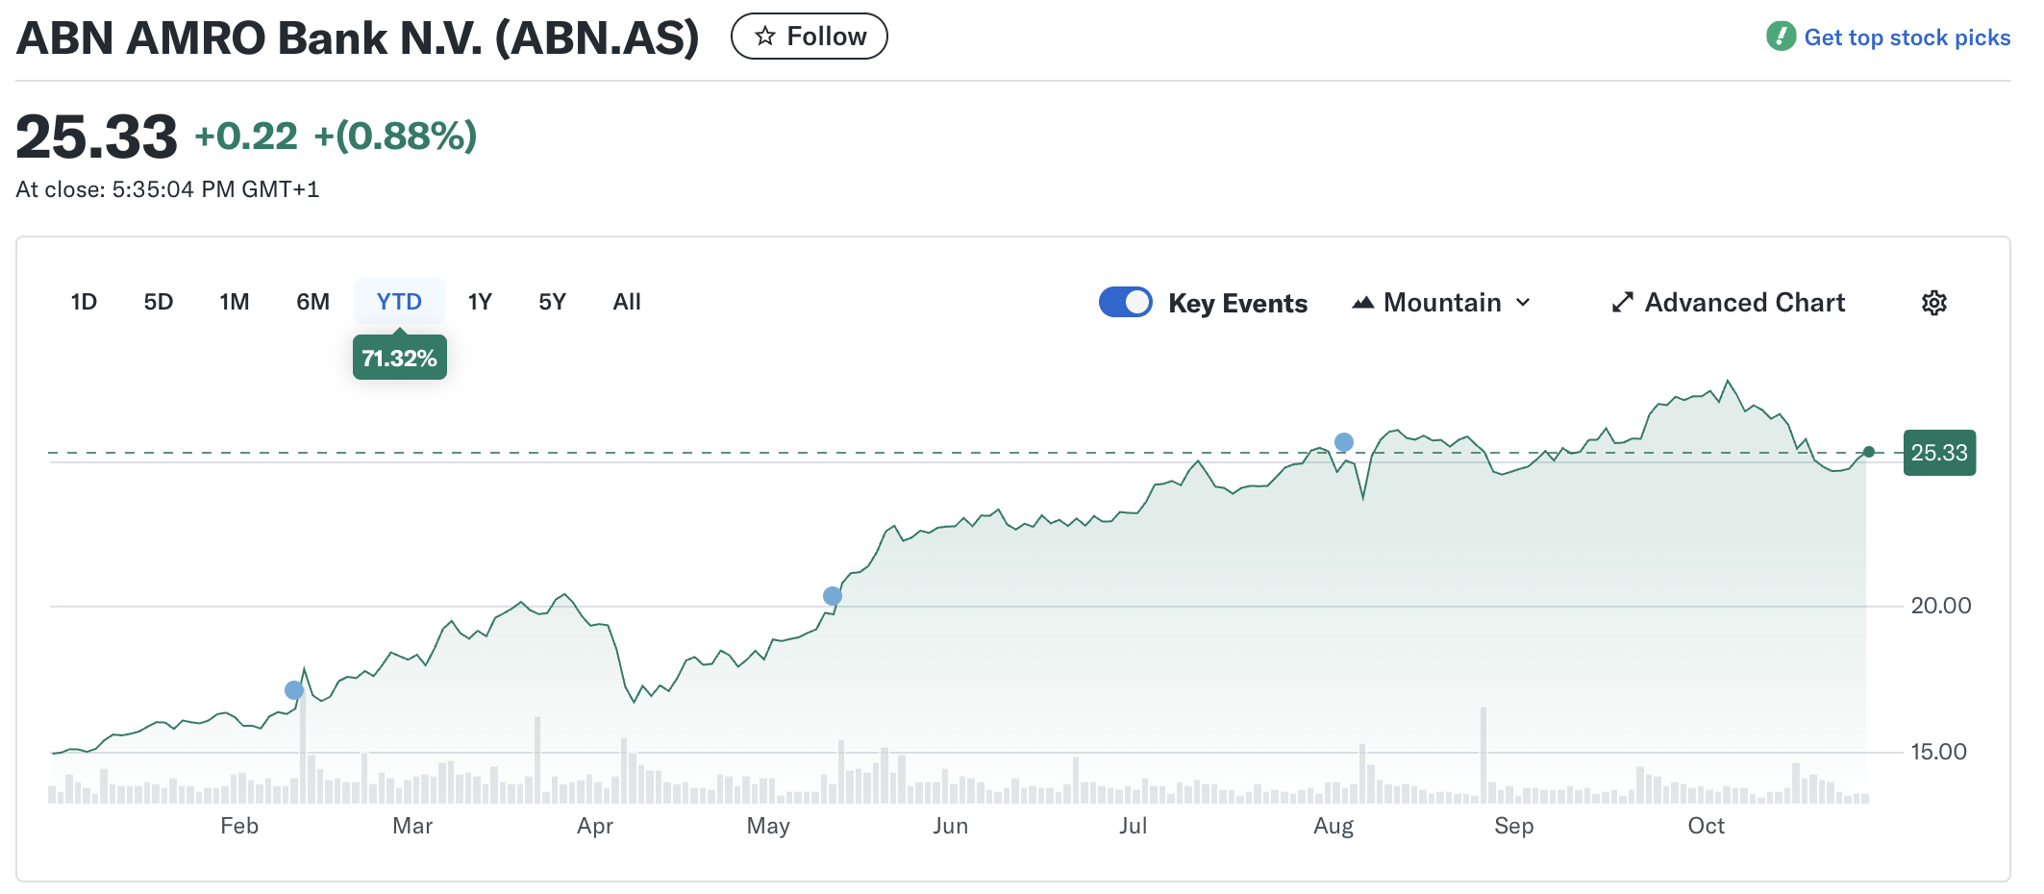Click the green stock picks badge icon

click(x=1781, y=37)
